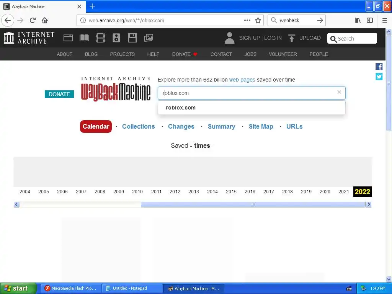Open the VOLUNTEER menu item
Image resolution: width=392 pixels, height=294 pixels.
click(x=283, y=54)
